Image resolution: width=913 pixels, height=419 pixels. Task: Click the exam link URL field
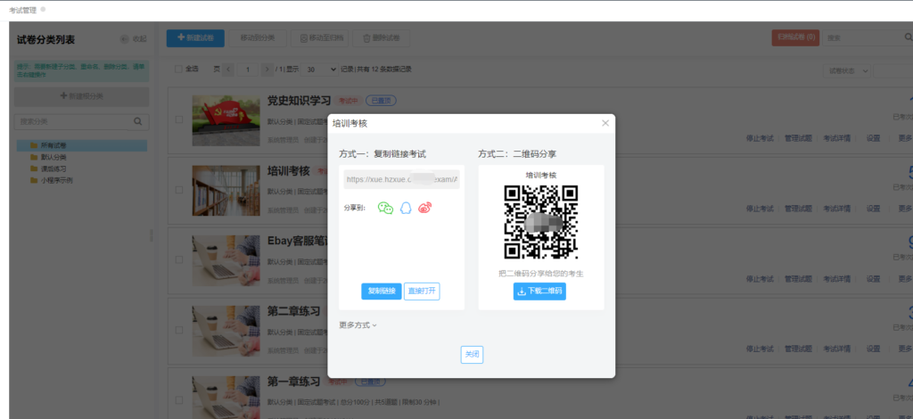(x=401, y=179)
